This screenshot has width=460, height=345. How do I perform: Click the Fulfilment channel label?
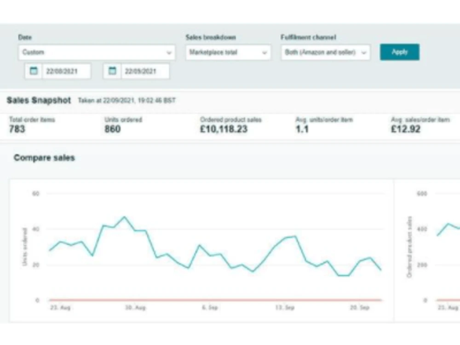[308, 37]
